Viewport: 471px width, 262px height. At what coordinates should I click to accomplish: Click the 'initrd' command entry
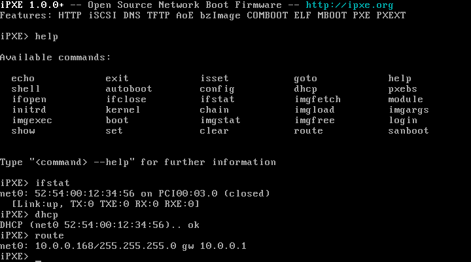(29, 109)
